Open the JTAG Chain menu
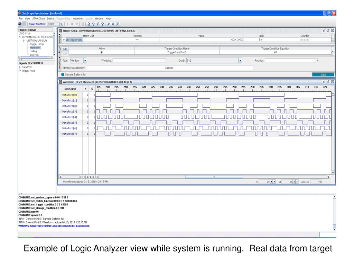 38,19
